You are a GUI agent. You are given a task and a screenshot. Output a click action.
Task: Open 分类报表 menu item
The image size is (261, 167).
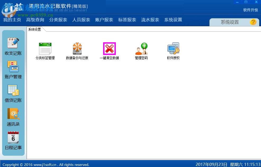[x=58, y=20]
